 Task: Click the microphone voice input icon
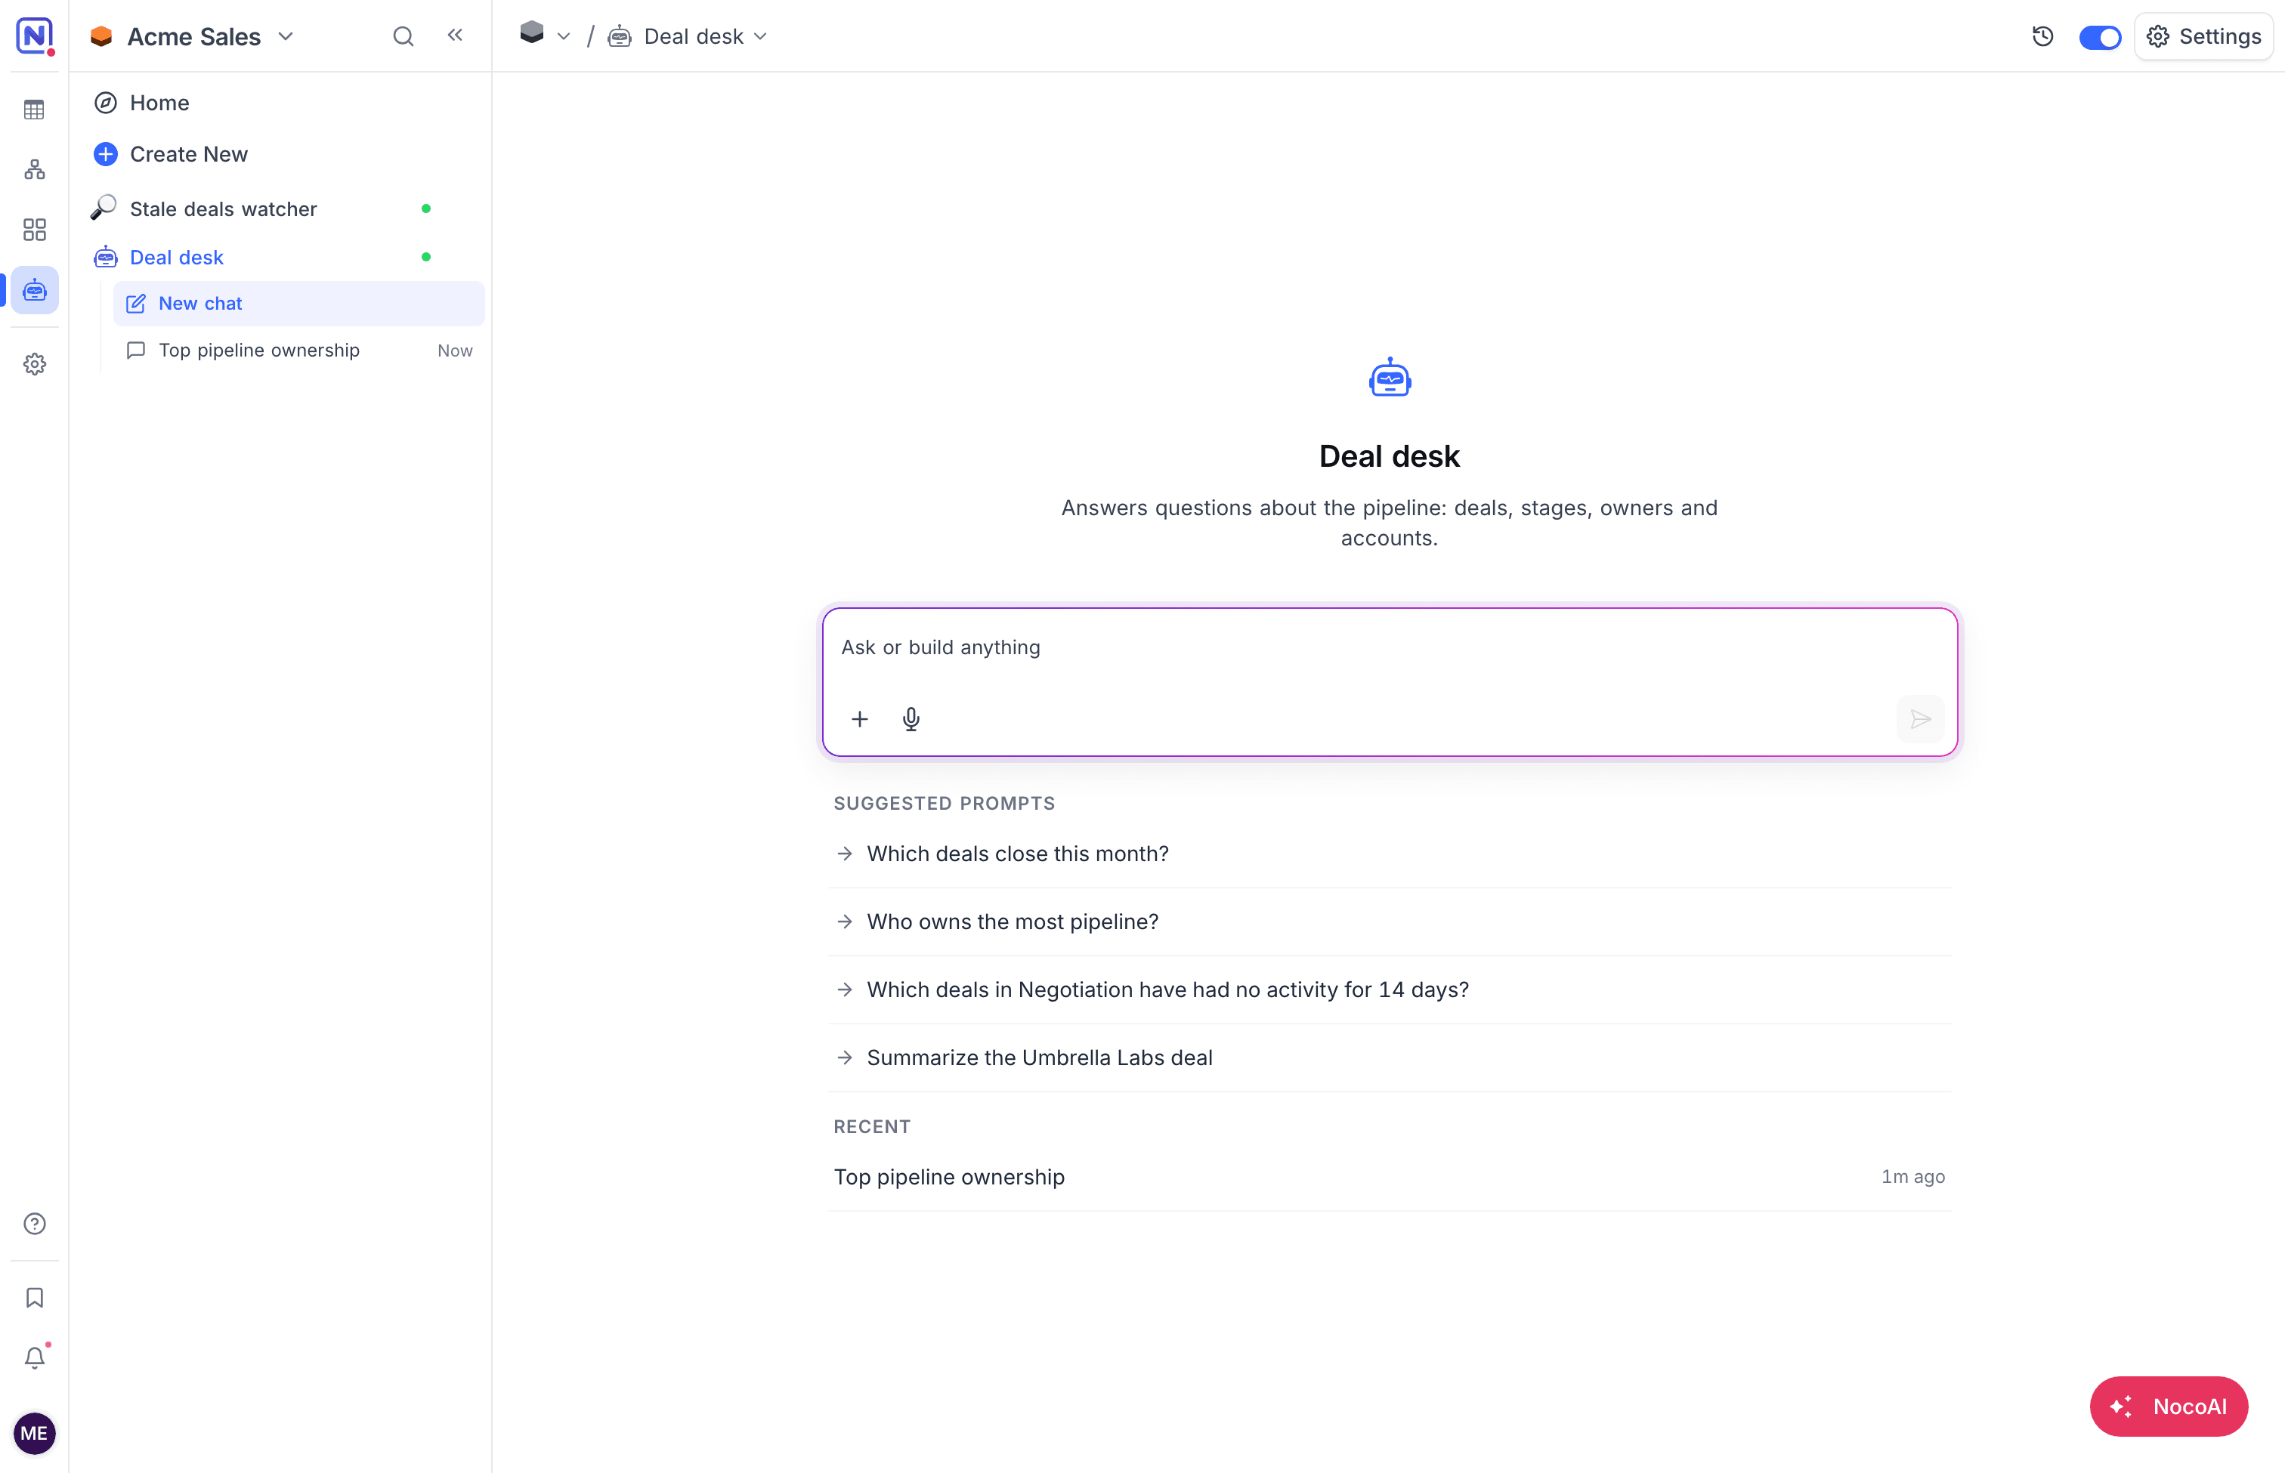(x=911, y=719)
